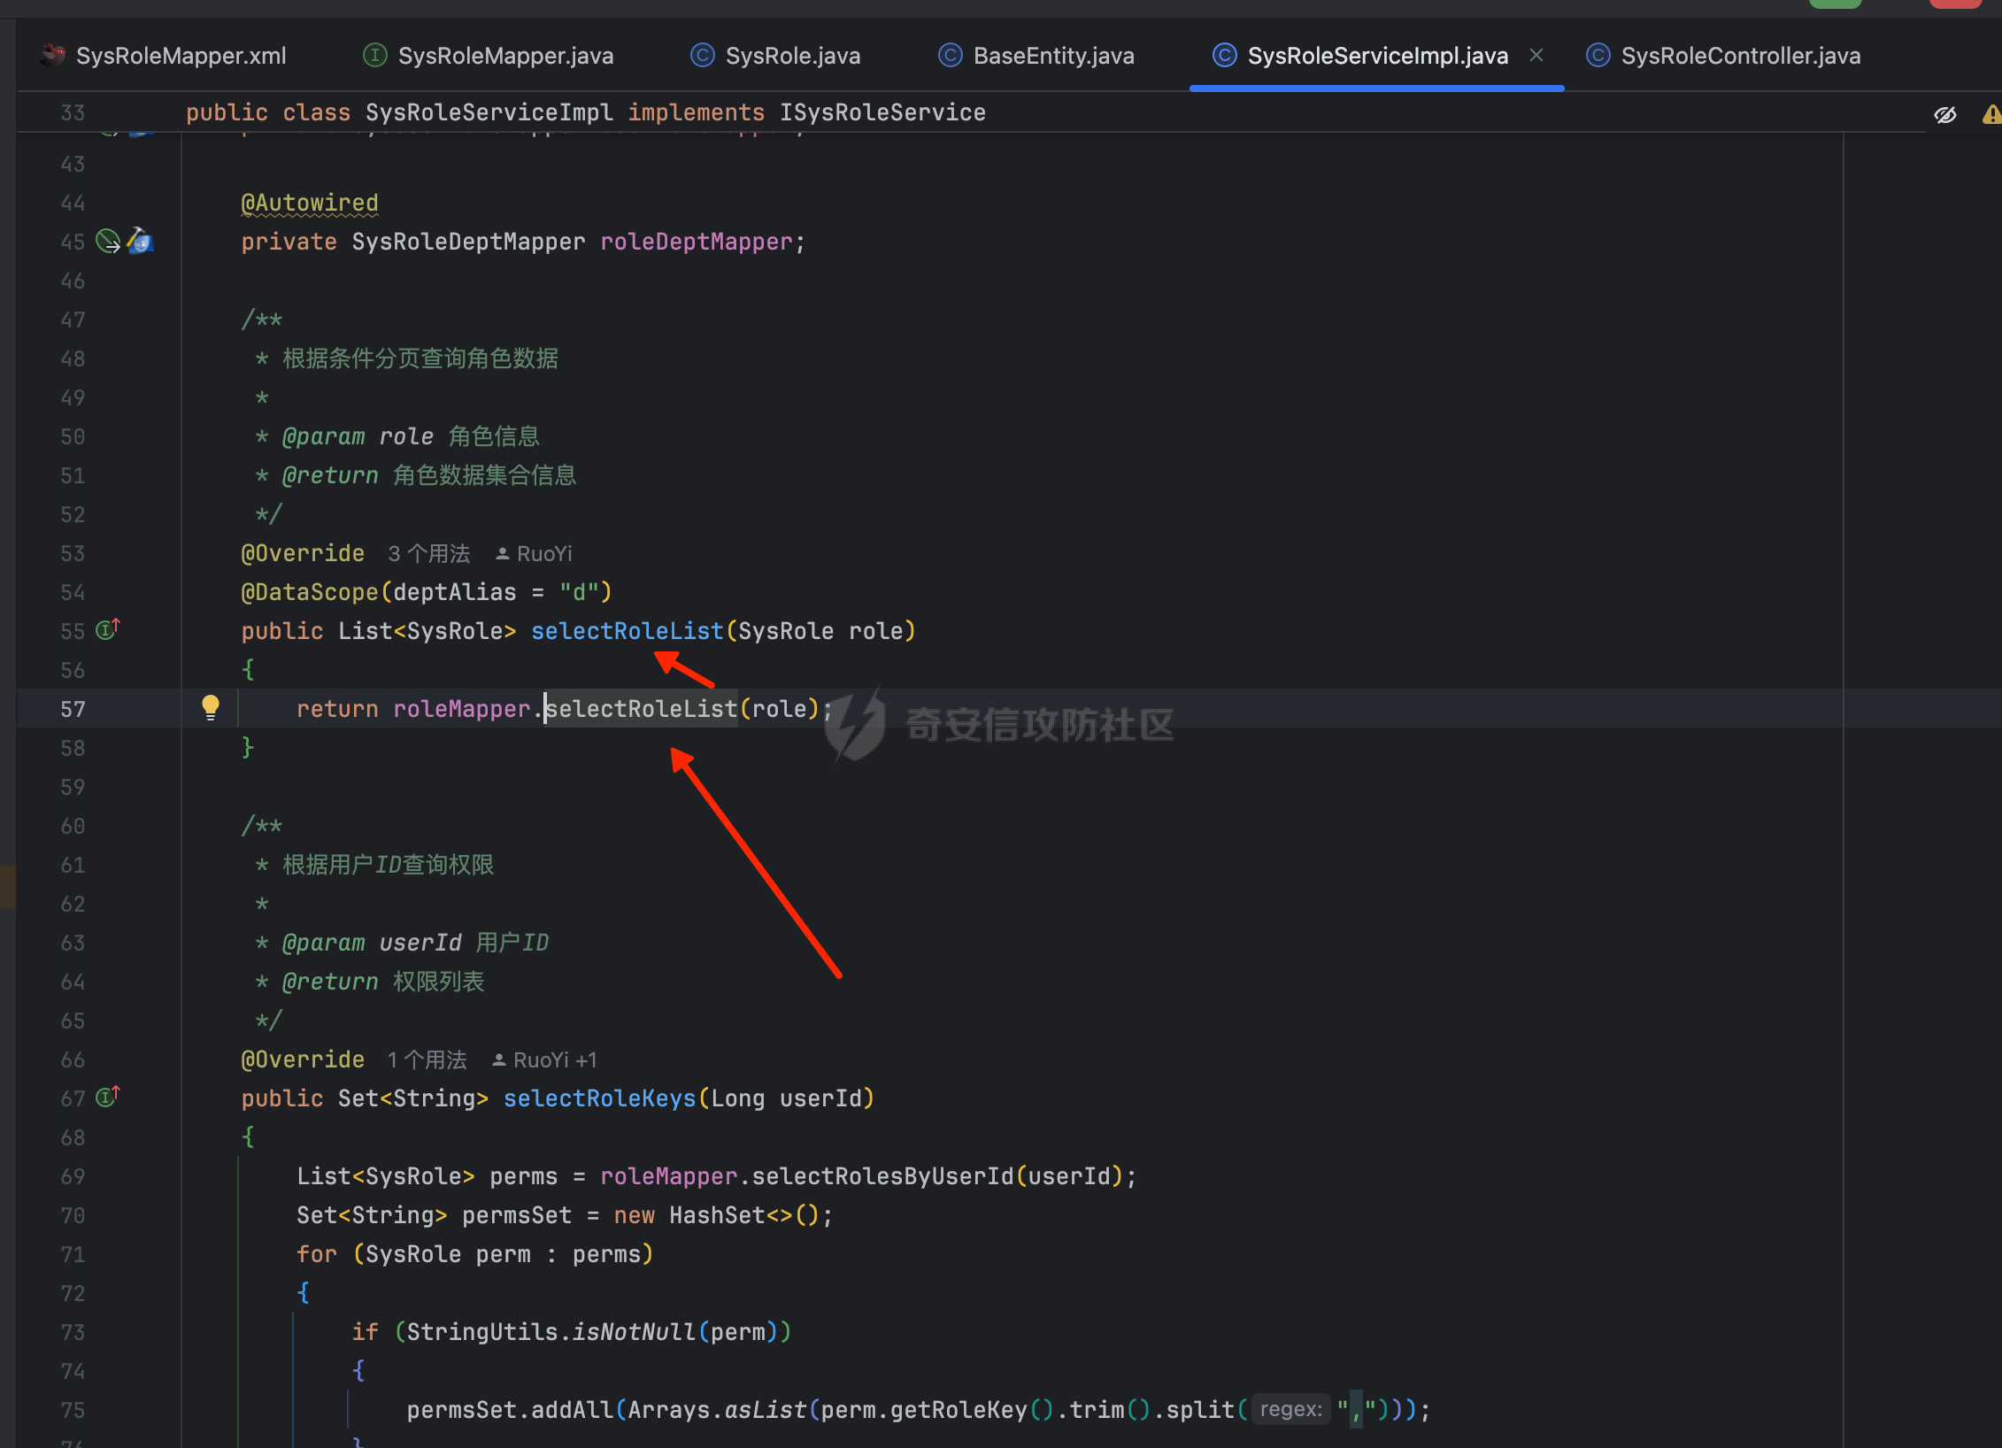Click the warning triangle inspection icon
Screen dimensions: 2002x1448
pos(1990,114)
